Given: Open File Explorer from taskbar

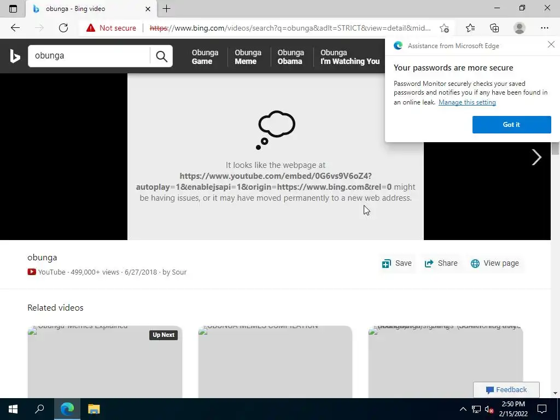Looking at the screenshot, I should [x=94, y=409].
